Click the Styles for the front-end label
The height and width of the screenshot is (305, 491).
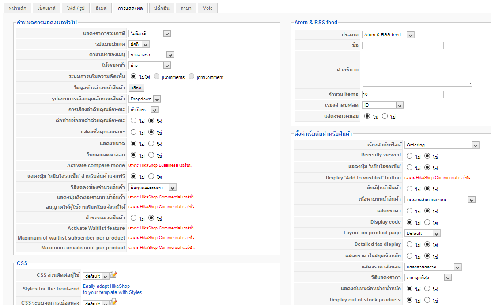pyautogui.click(x=51, y=289)
